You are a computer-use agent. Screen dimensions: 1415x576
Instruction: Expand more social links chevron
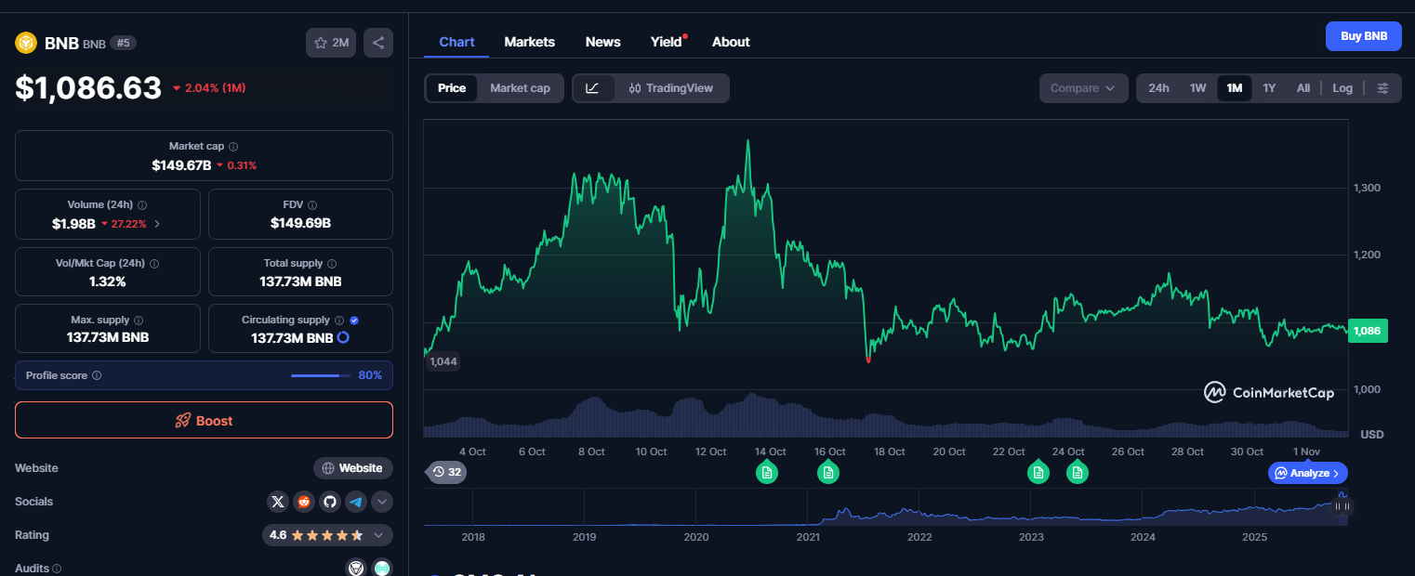[x=381, y=503]
